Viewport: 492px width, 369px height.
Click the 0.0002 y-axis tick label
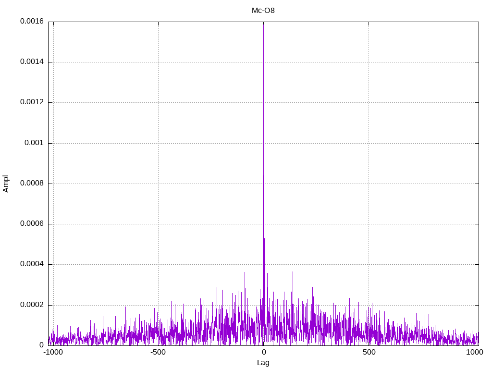click(32, 305)
